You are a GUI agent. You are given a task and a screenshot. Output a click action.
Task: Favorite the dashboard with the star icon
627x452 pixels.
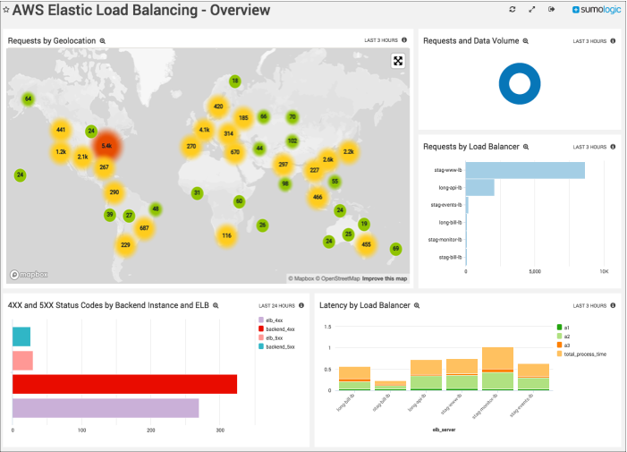(5, 11)
